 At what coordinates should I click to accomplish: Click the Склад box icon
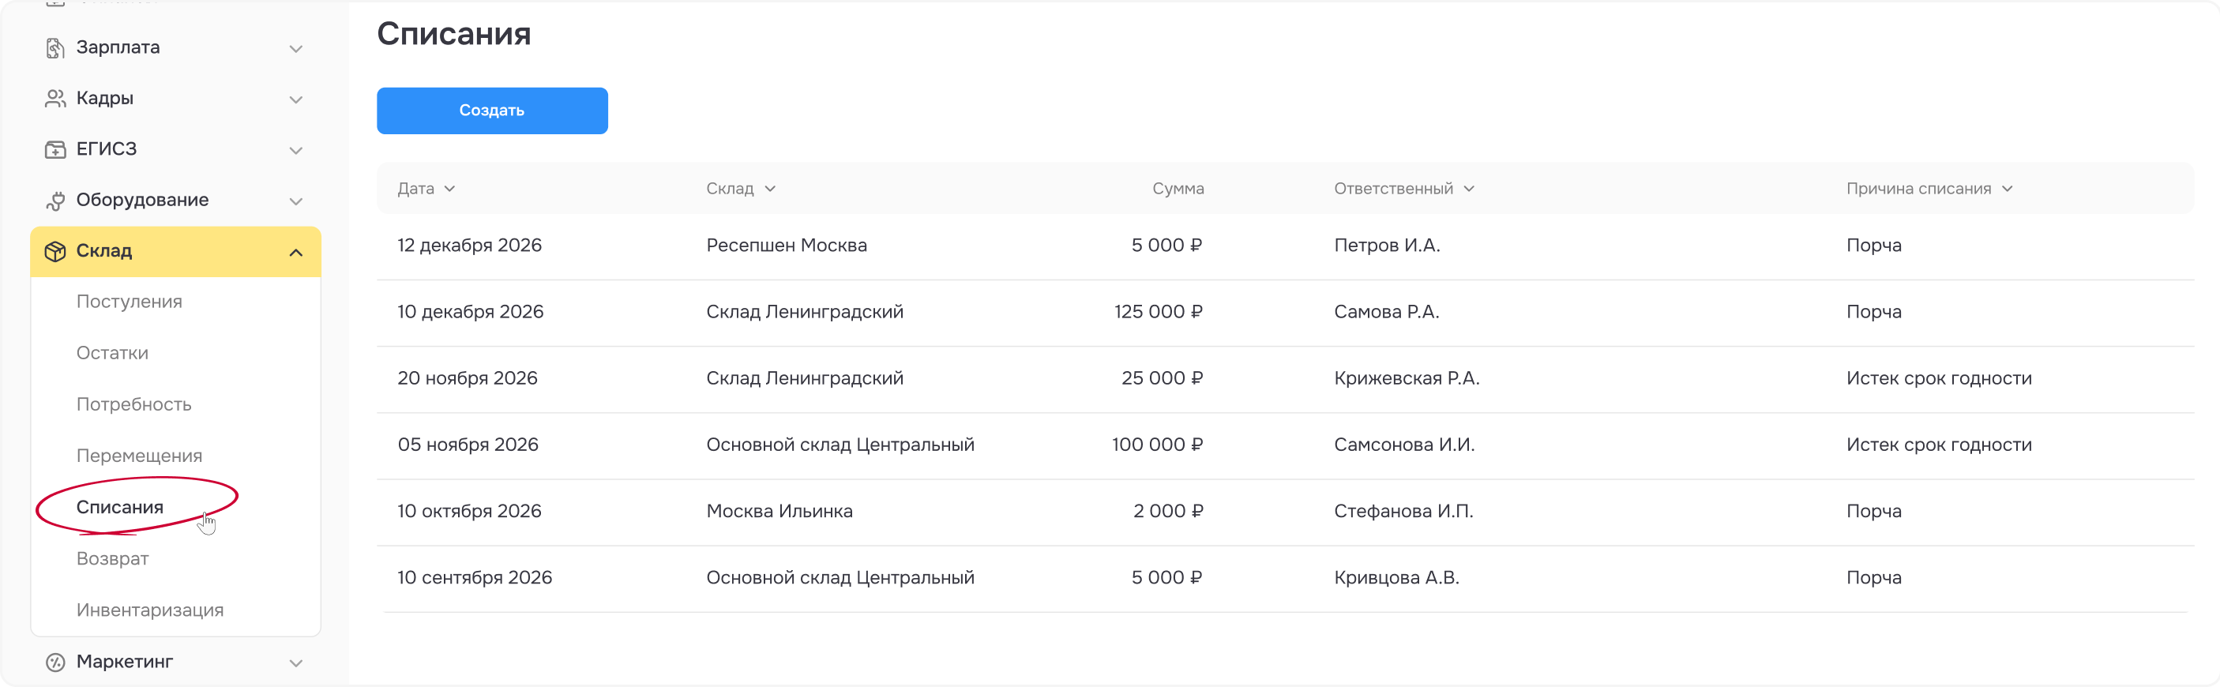[55, 252]
